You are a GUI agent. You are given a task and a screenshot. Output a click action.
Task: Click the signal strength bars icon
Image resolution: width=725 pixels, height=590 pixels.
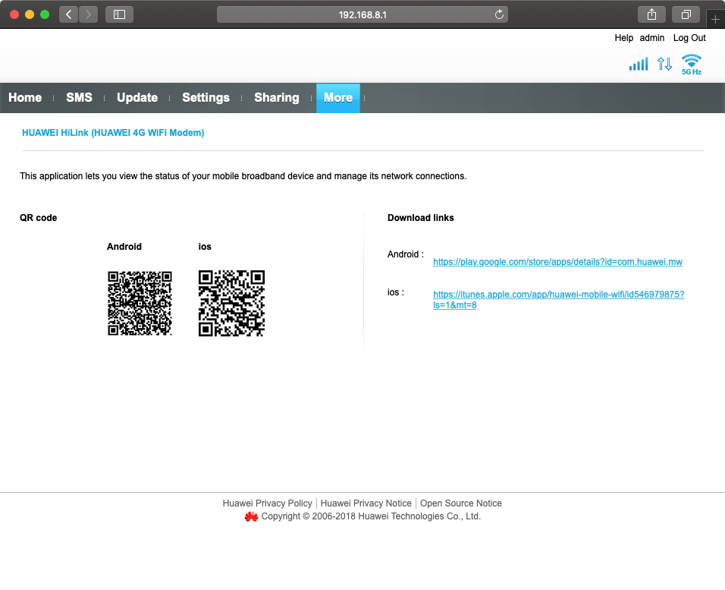[638, 64]
